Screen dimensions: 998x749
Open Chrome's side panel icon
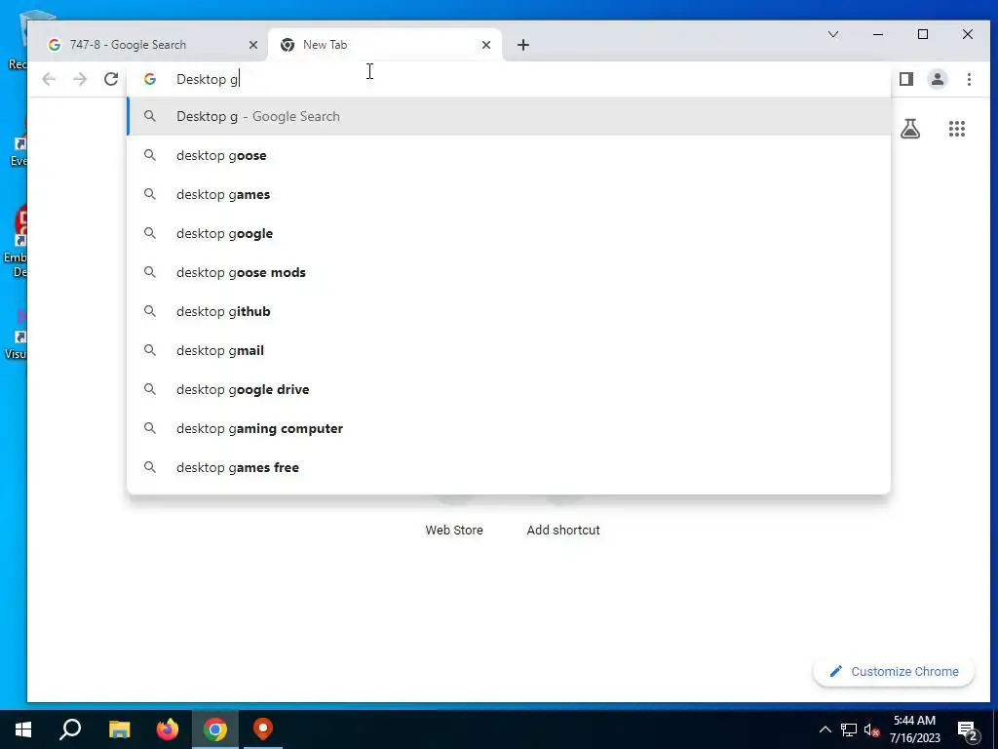click(906, 79)
